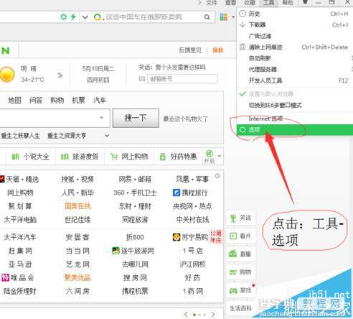Switch to the 汽车 search tab
The width and height of the screenshot is (353, 319).
[100, 100]
